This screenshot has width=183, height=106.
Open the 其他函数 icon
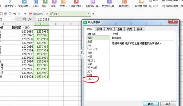coord(124,2)
